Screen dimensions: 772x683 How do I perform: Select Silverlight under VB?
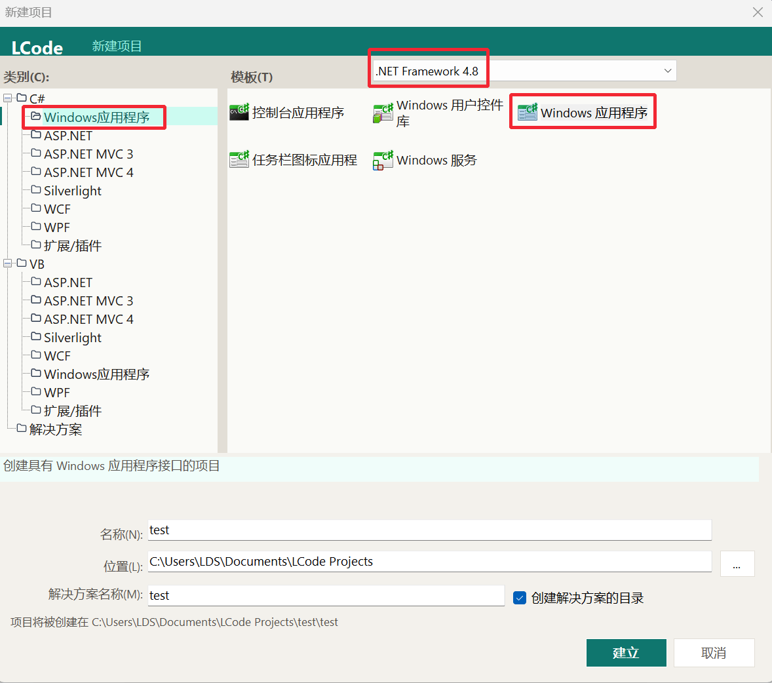click(72, 338)
